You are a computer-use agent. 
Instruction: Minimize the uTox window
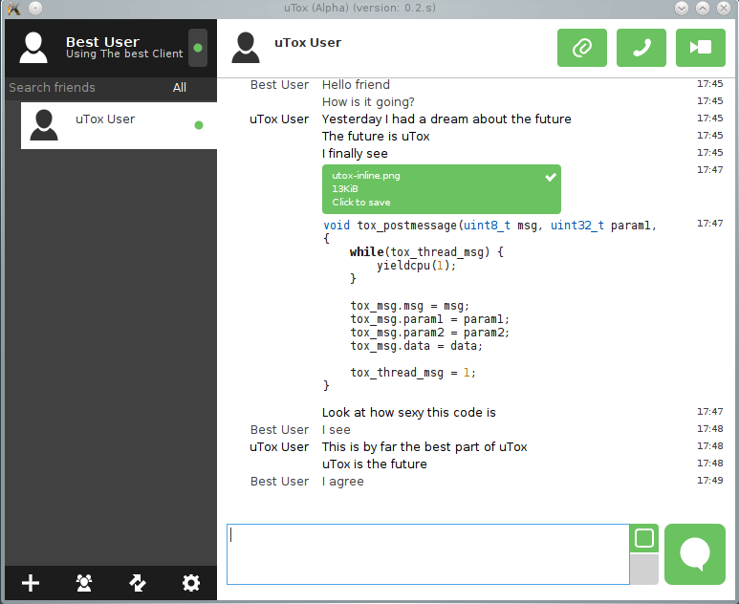(x=682, y=8)
